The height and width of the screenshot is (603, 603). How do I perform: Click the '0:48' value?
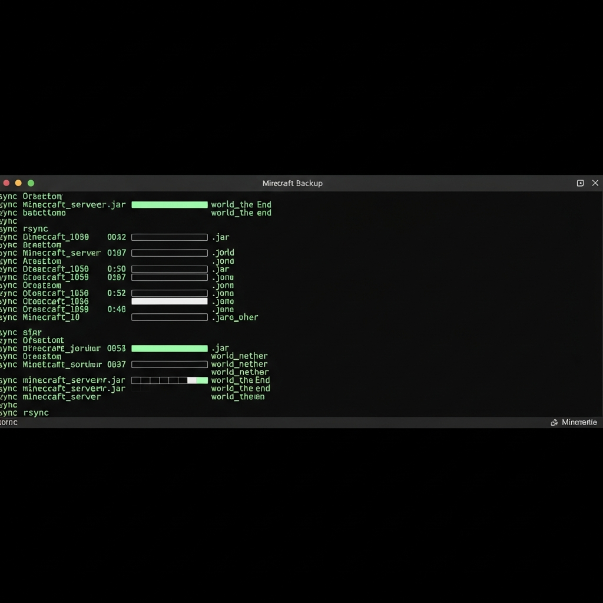117,309
